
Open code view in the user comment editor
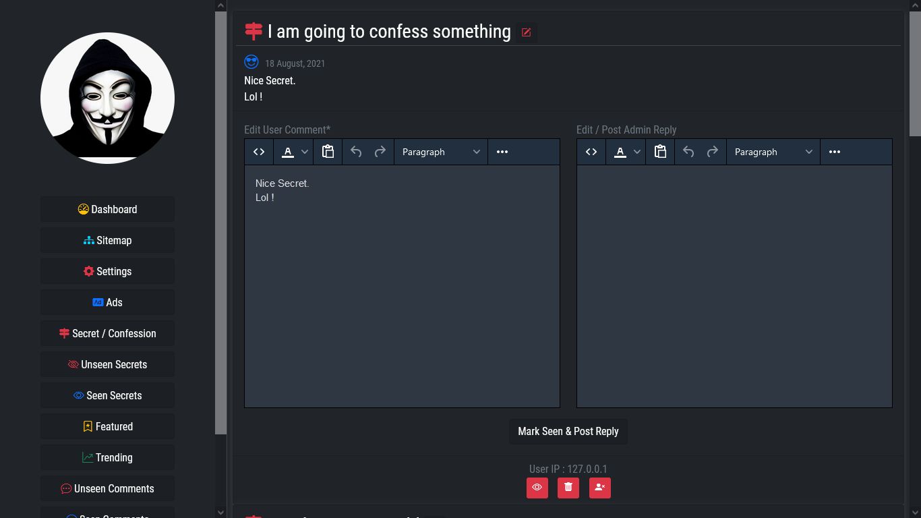coord(258,151)
